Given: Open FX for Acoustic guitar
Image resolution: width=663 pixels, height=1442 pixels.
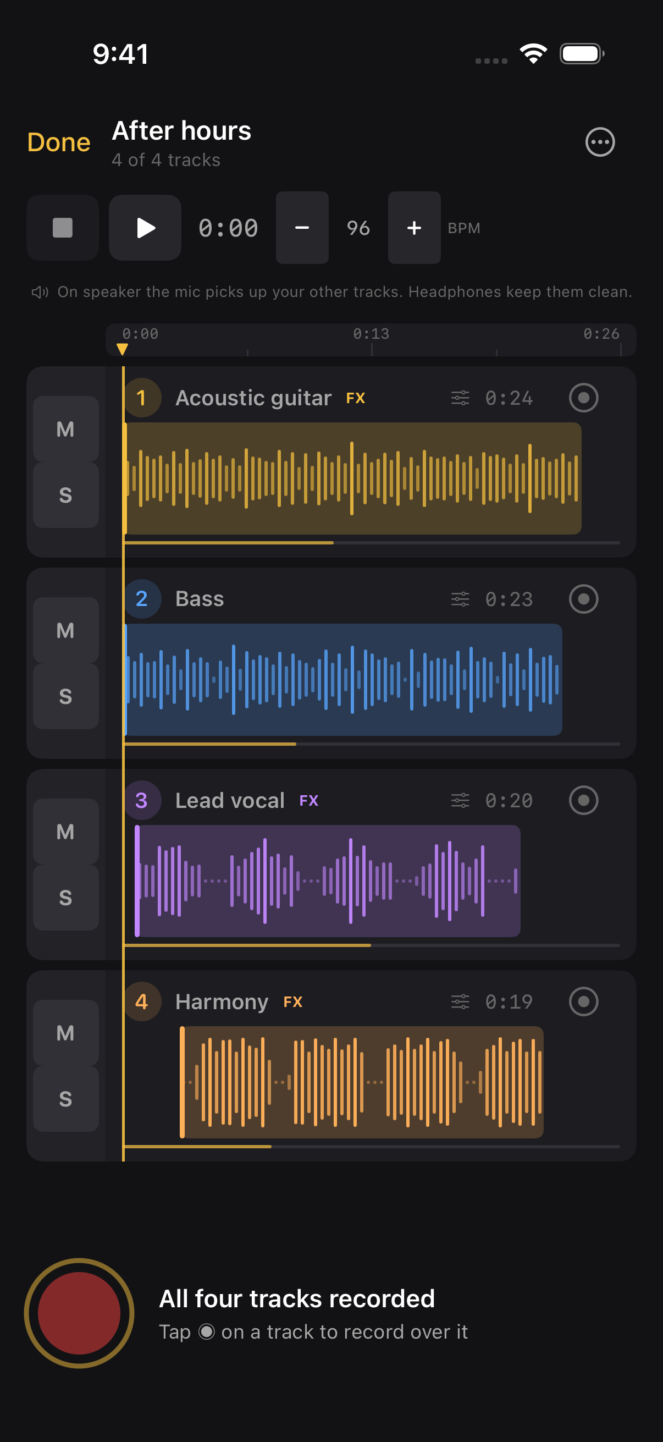Looking at the screenshot, I should point(355,398).
